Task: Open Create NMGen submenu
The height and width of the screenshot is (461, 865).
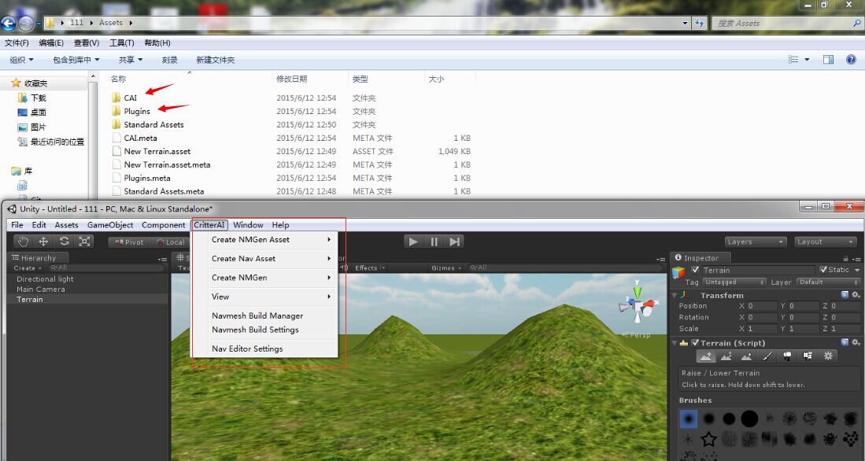Action: pos(264,278)
